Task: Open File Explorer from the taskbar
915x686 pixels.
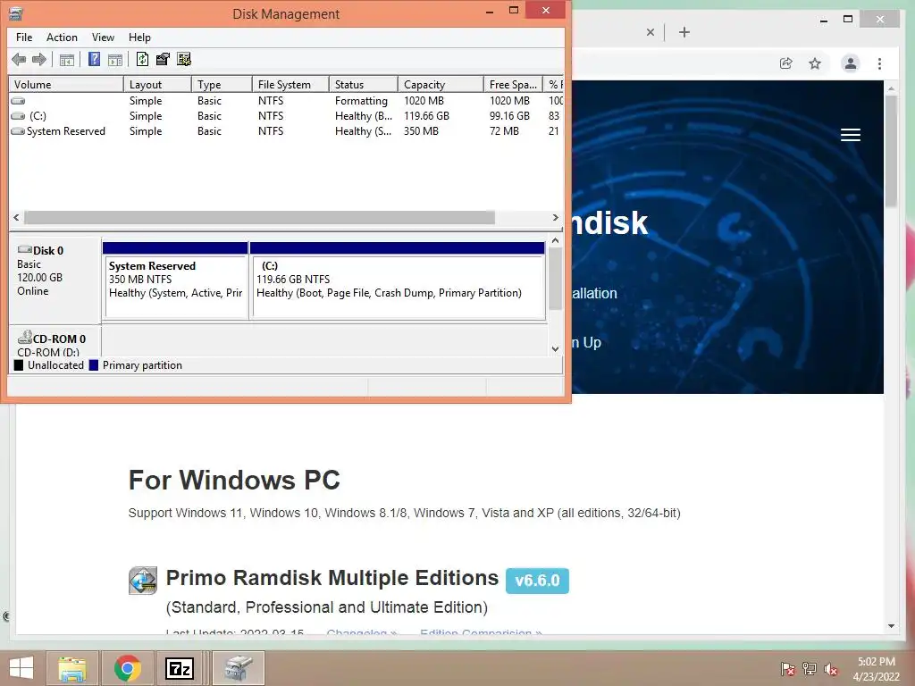Action: 72,668
